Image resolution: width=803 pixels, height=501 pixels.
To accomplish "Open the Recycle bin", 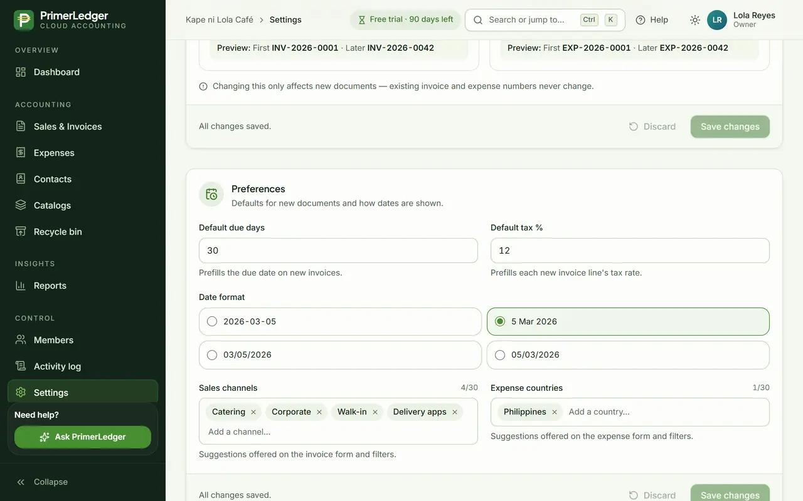I will [83, 232].
